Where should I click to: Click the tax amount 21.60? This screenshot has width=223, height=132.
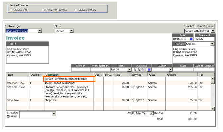[x=193, y=113]
